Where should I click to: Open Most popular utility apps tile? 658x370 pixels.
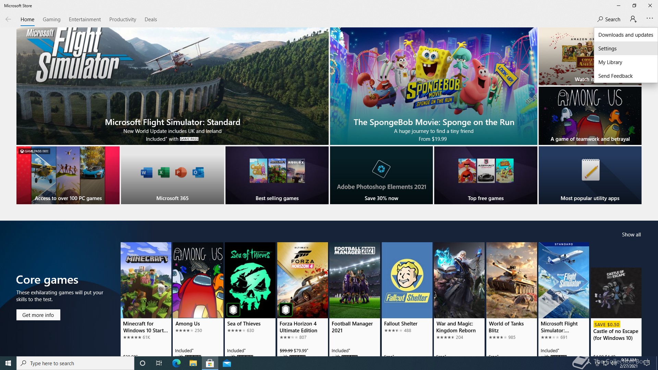pyautogui.click(x=590, y=175)
